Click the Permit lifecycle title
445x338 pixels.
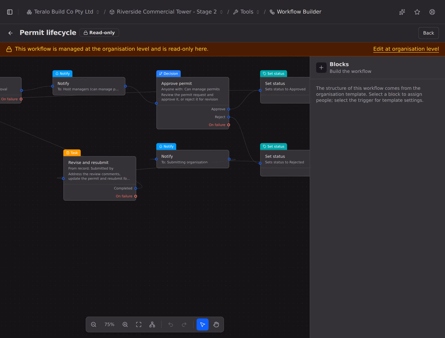[48, 33]
